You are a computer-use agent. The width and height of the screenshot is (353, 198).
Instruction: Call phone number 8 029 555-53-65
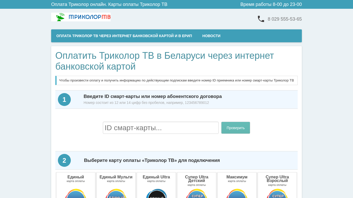click(285, 19)
